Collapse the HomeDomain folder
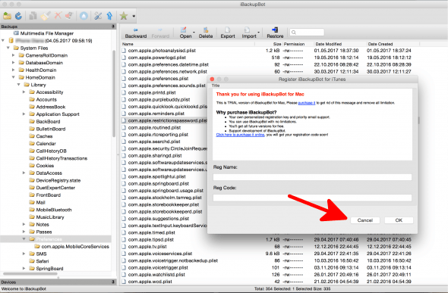Viewport: 448px width, 293px height. (x=14, y=77)
